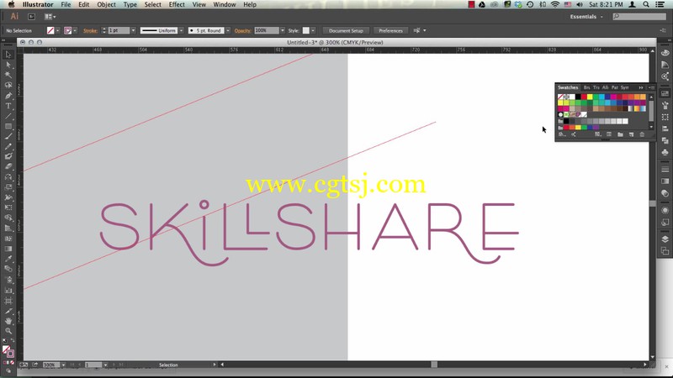
Task: Select the Rotate tool
Action: click(x=8, y=177)
